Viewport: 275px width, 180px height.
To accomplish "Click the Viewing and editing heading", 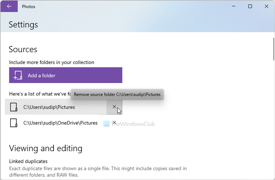I will click(x=46, y=148).
